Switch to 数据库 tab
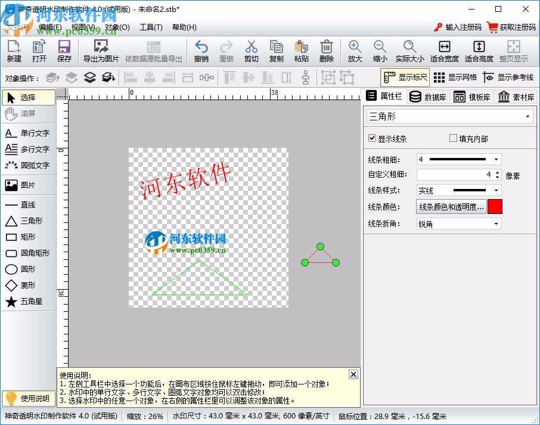Image resolution: width=540 pixels, height=425 pixels. (429, 97)
